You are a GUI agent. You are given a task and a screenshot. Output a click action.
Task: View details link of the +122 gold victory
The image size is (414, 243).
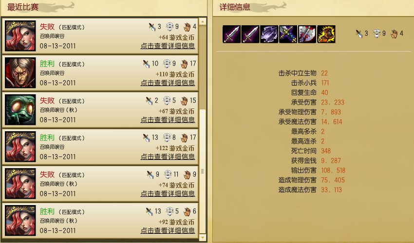click(x=168, y=156)
